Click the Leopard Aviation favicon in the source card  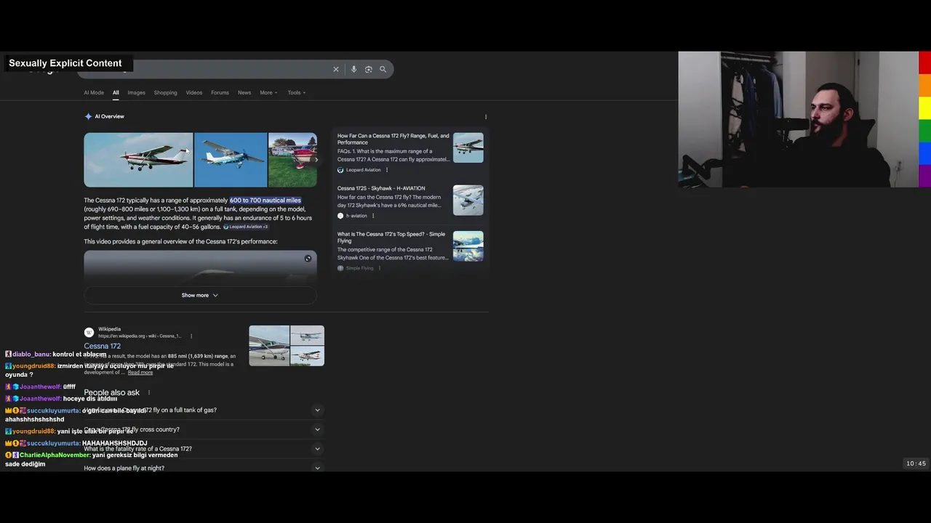[340, 170]
